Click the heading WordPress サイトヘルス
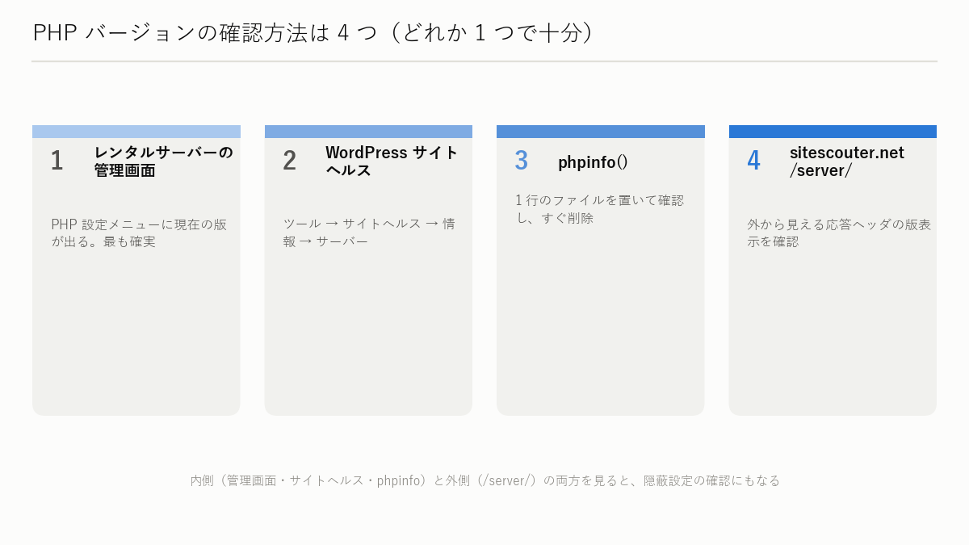The image size is (969, 545). 392,161
